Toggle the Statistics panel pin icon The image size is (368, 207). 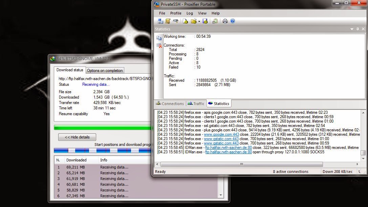coord(358,29)
